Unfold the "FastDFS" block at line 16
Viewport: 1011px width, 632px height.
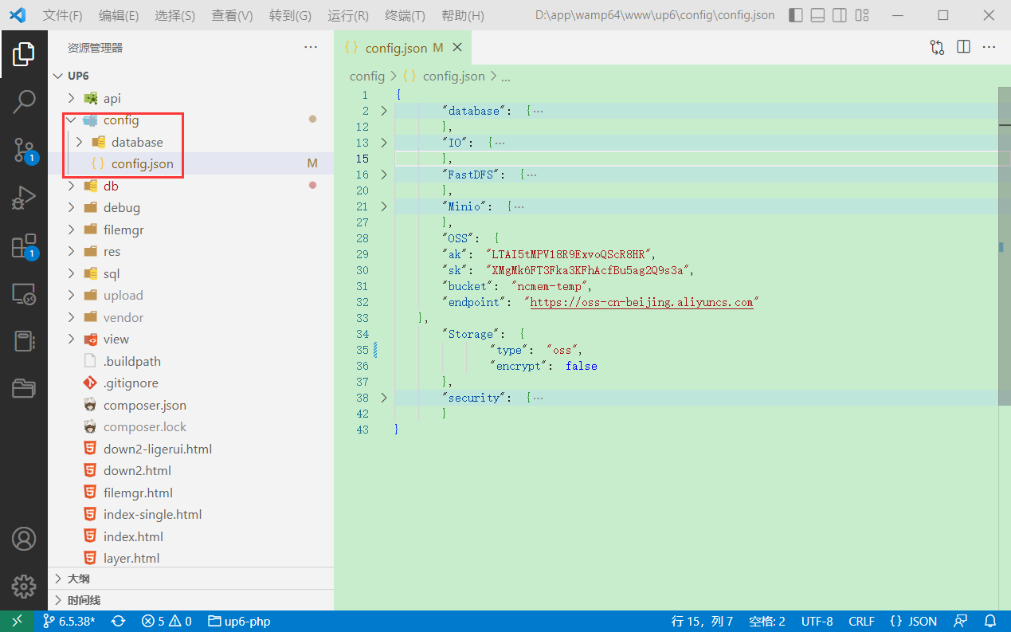click(x=383, y=175)
